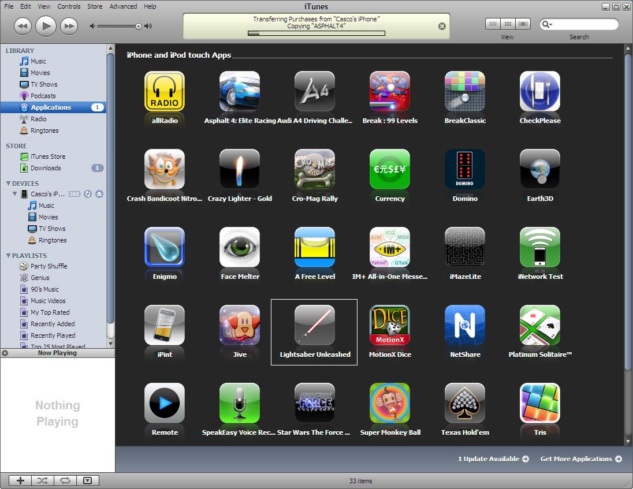633x489 pixels.
Task: Click the NetShare app icon
Action: coord(465,325)
